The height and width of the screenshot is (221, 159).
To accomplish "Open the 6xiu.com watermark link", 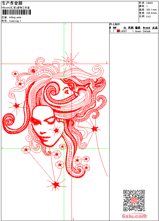I will pos(134,216).
